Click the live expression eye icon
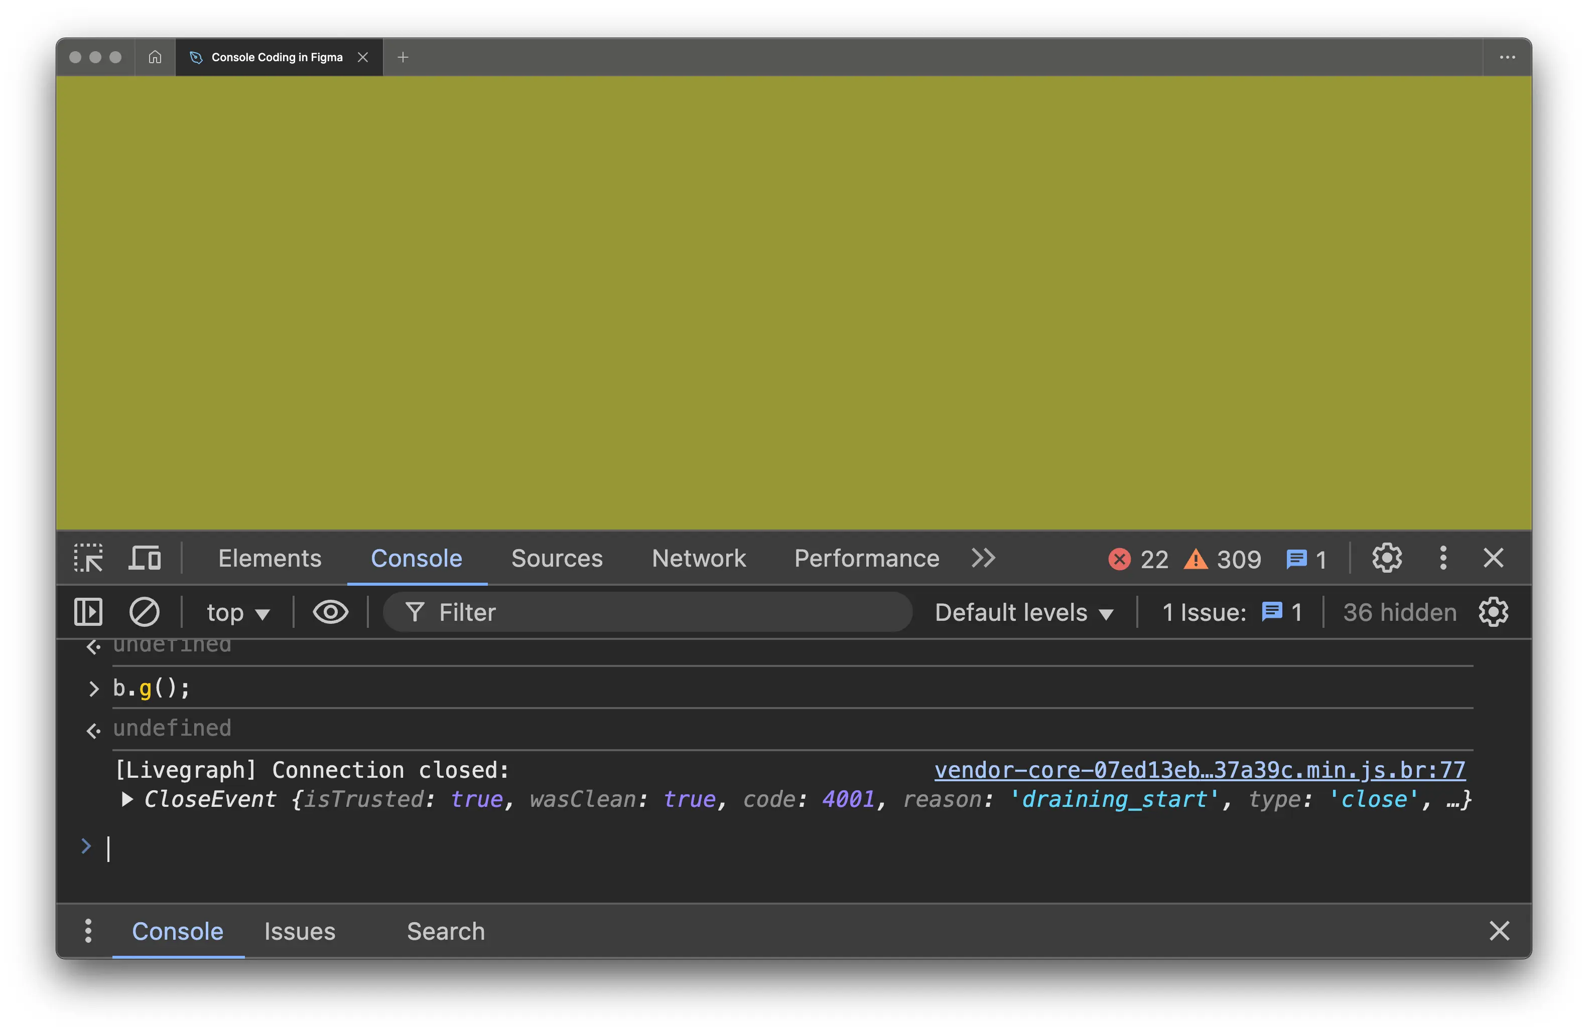The image size is (1588, 1033). tap(330, 612)
